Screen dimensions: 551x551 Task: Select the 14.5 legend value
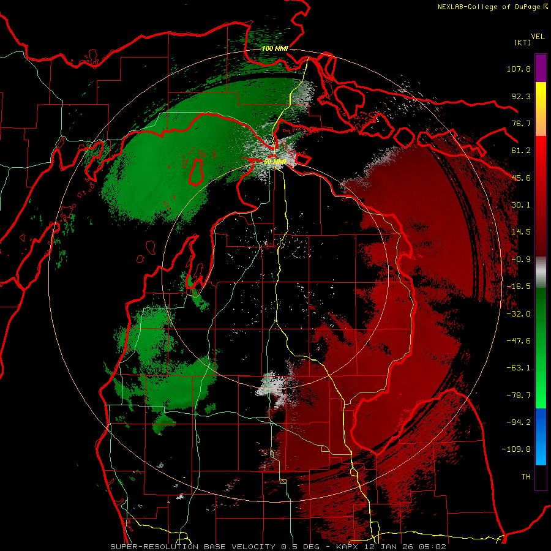click(521, 232)
